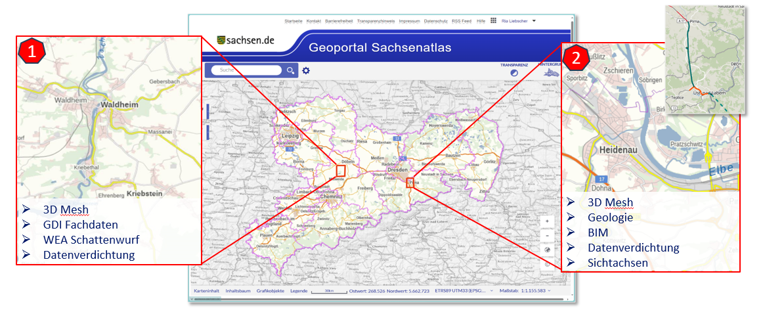Open the Barrierefreiheit link
This screenshot has width=763, height=312.
pyautogui.click(x=339, y=22)
